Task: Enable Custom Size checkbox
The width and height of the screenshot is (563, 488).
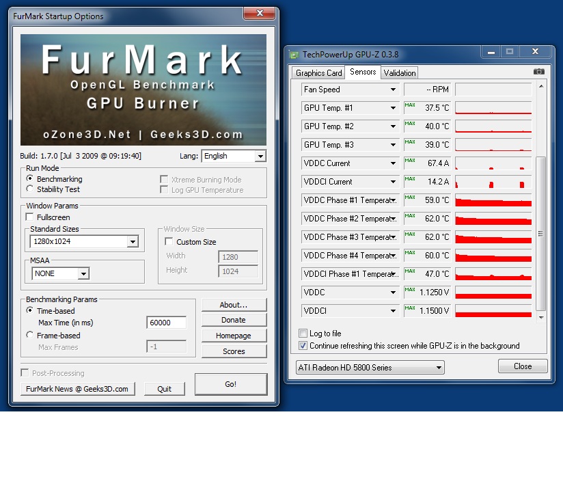Action: (x=169, y=242)
